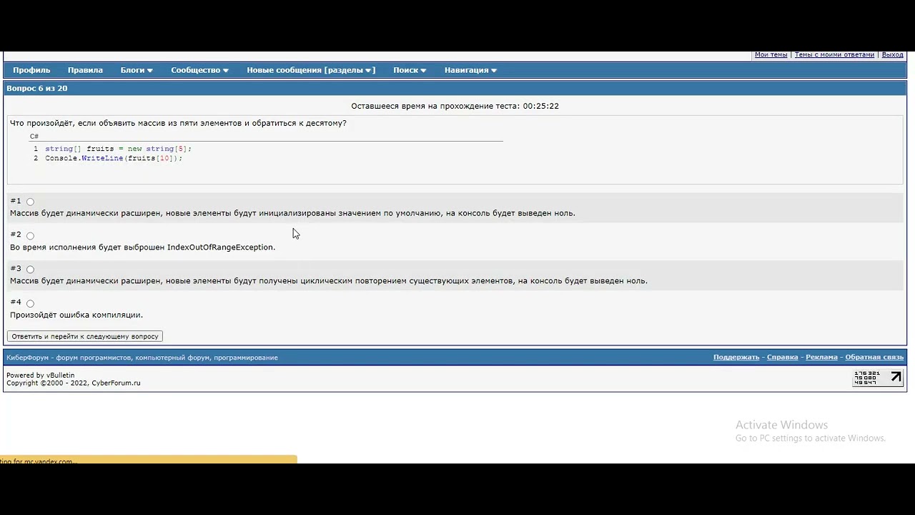Screen dimensions: 915x515
Task: Click answer #3 text about cyclic repetition
Action: point(329,281)
